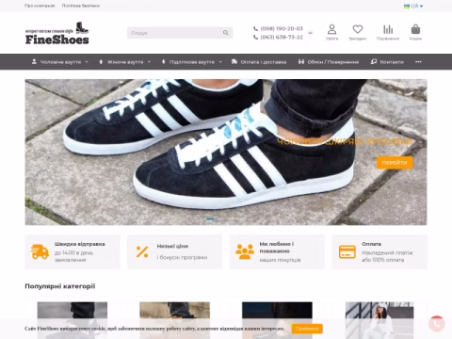Open the security policy link
The height and width of the screenshot is (339, 452).
pos(81,6)
